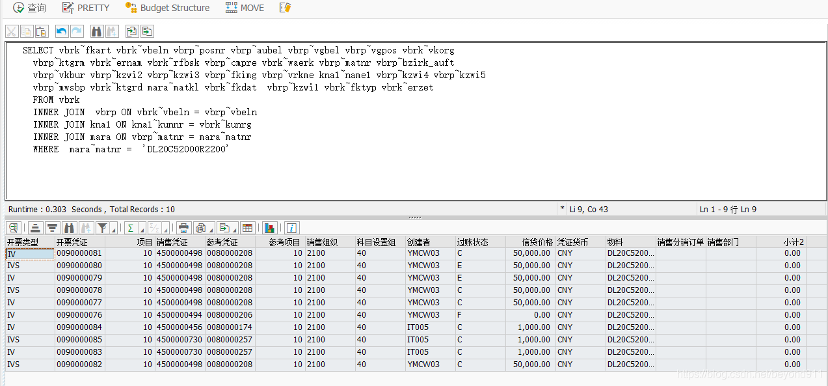Open the Subtotals dropdown arrow
The width and height of the screenshot is (828, 386).
pos(165,230)
